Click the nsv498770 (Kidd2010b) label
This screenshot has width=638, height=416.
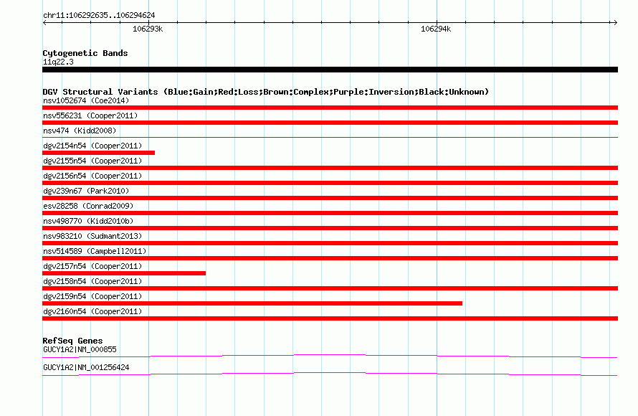[x=88, y=221]
